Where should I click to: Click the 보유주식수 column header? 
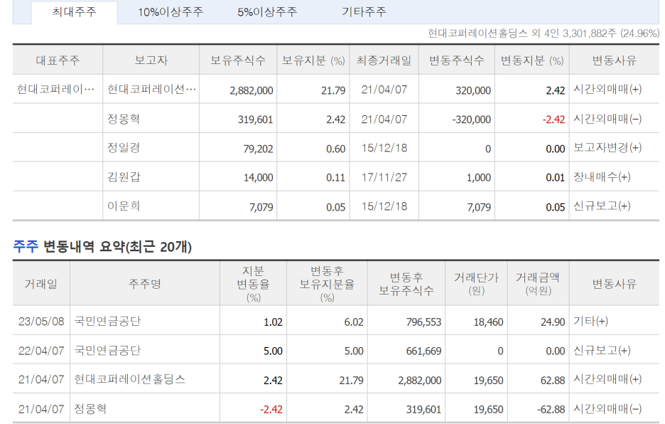[x=238, y=60]
